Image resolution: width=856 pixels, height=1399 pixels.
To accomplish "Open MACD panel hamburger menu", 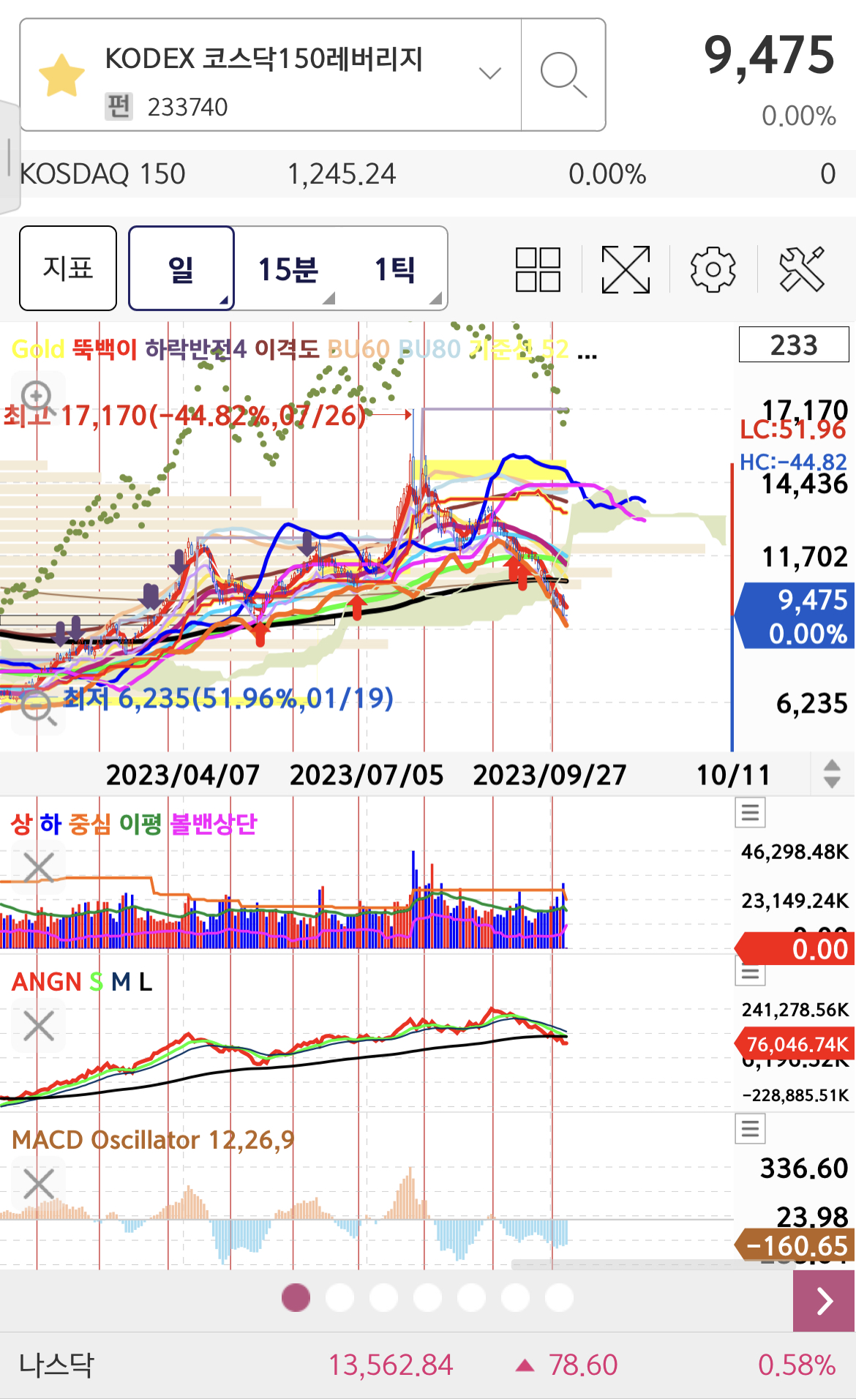I will click(750, 1128).
